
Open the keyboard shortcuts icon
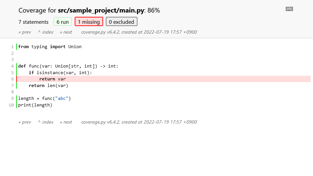click(x=289, y=9)
